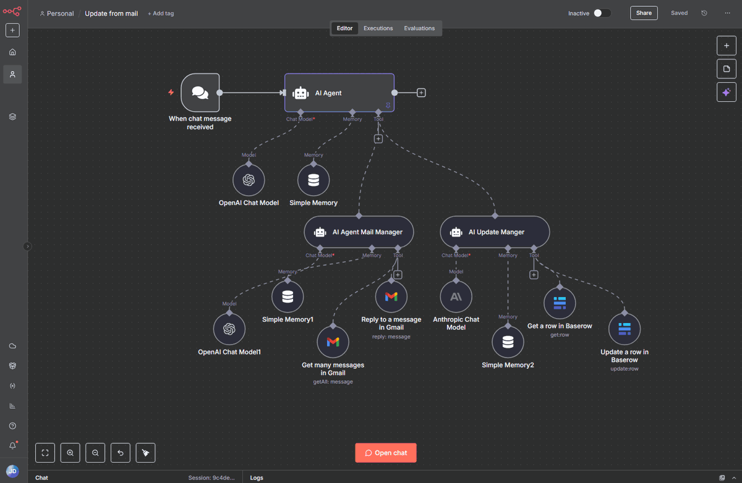Click the Personal project breadcrumb
742x483 pixels.
pos(56,14)
